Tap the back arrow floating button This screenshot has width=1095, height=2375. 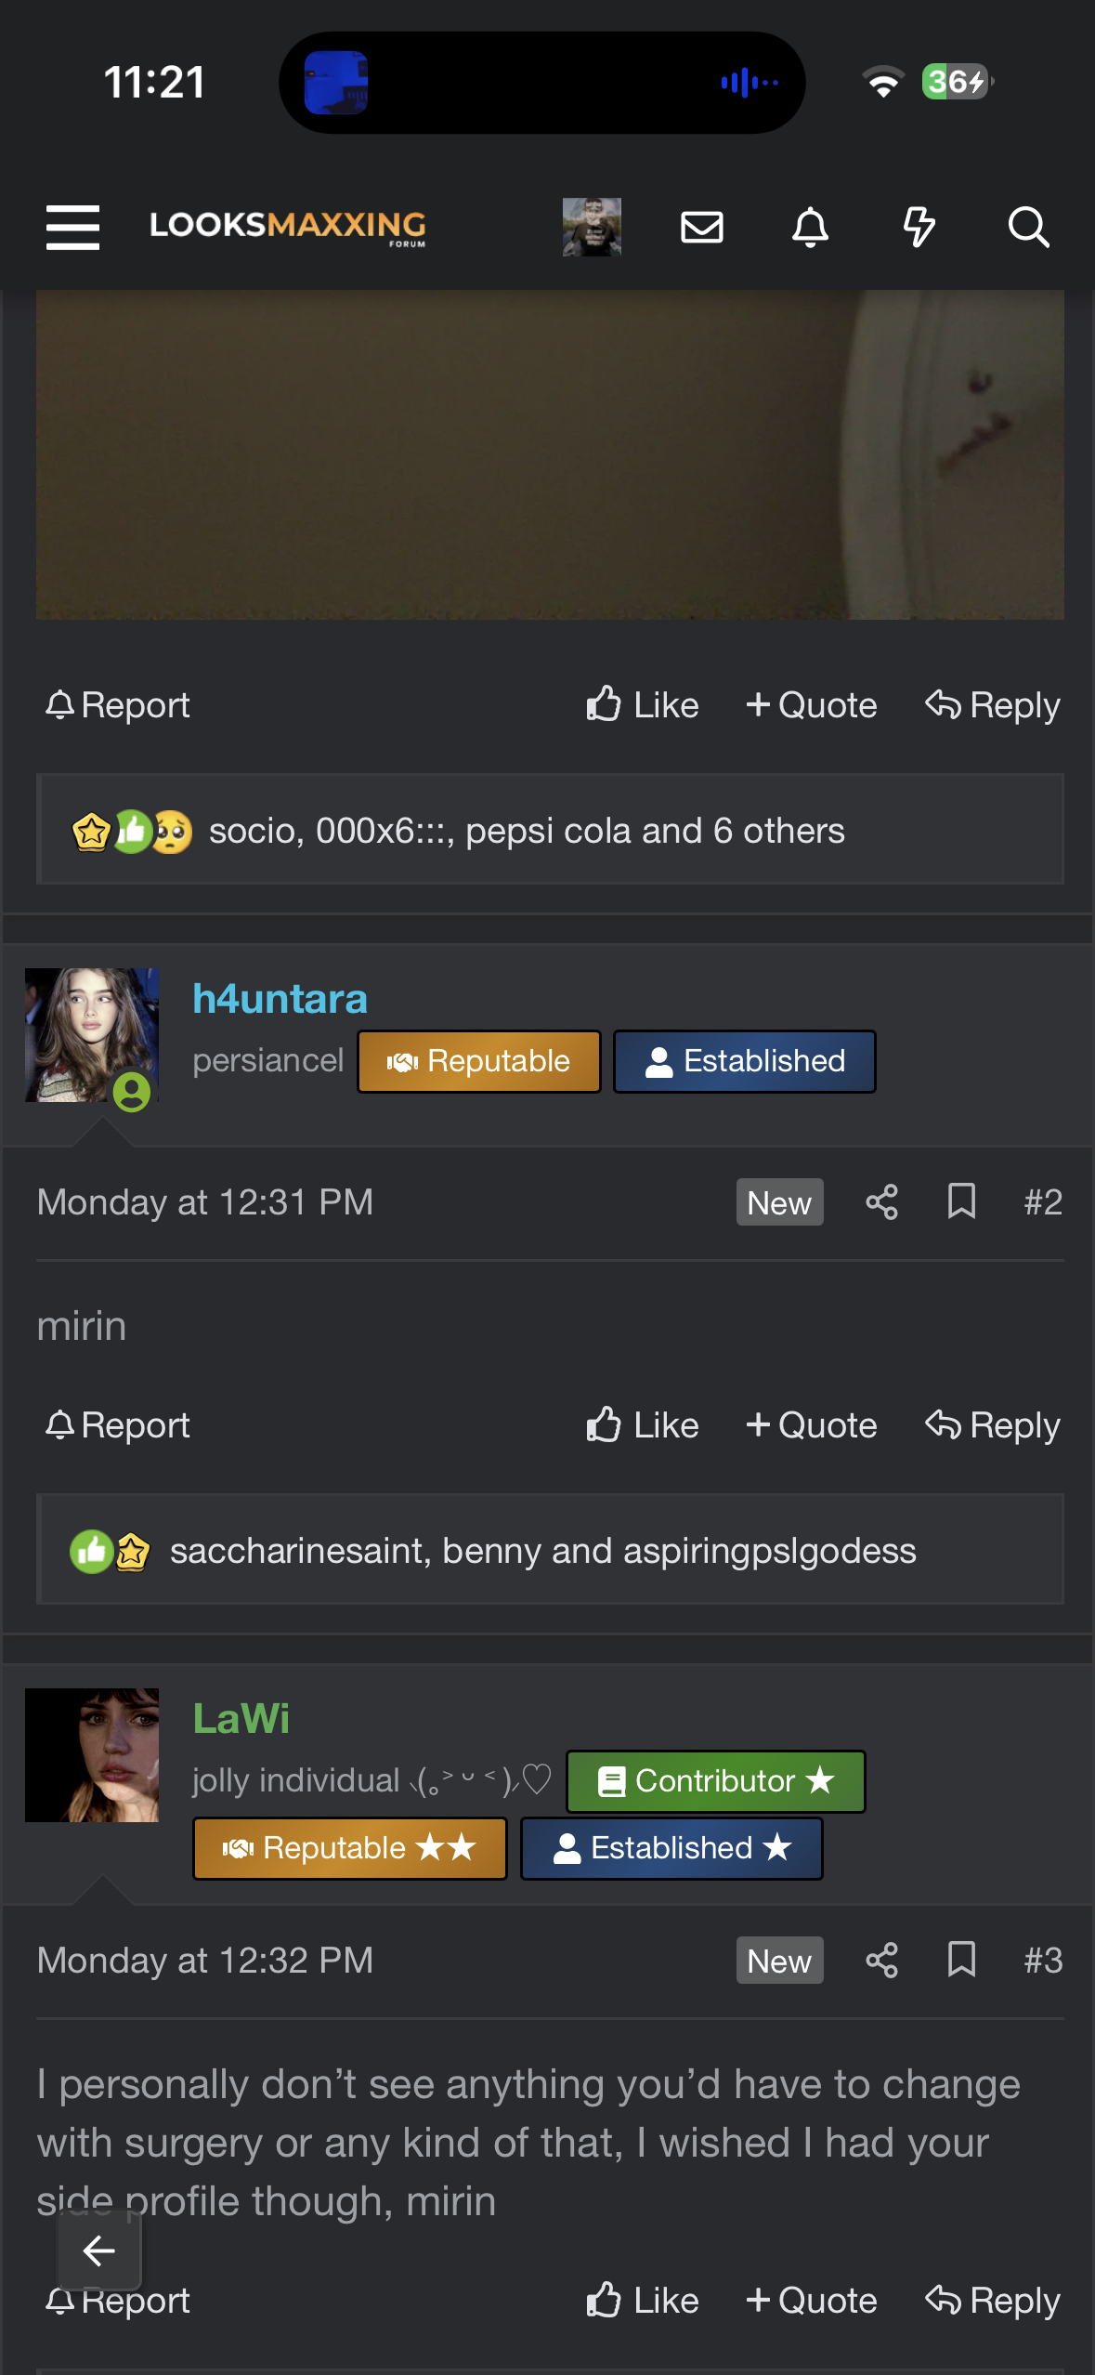[99, 2250]
